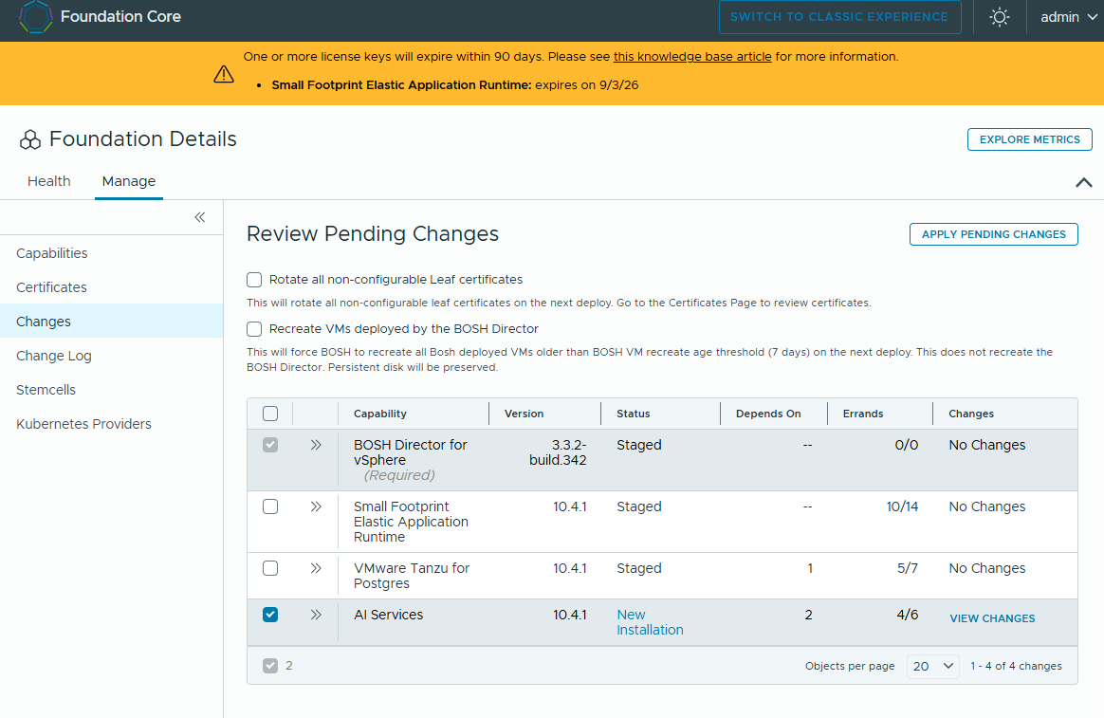Open Kubernetes Providers in the sidebar
Screen dimensions: 1104x718
click(x=83, y=424)
